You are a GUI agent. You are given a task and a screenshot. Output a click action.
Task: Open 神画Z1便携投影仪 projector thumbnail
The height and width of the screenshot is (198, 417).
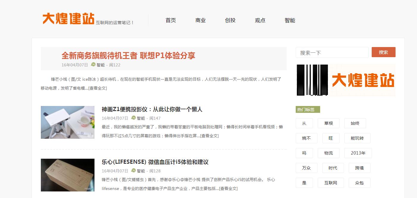point(68,122)
